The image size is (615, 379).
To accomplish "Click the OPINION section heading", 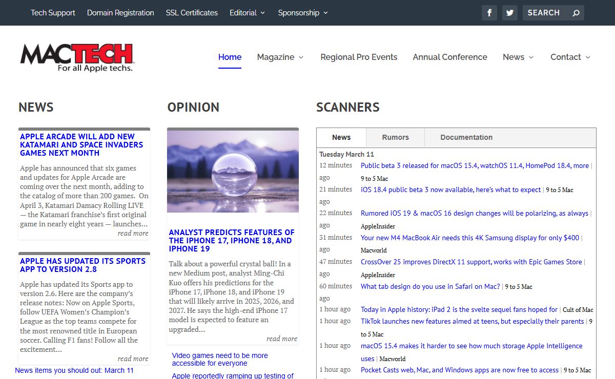I will click(193, 107).
